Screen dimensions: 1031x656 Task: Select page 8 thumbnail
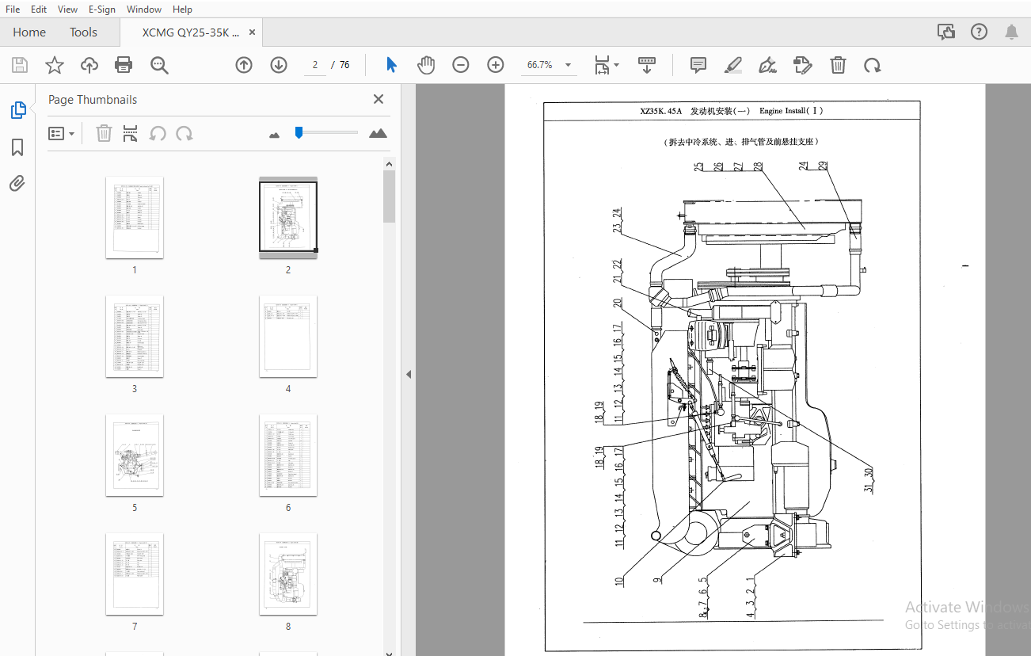288,574
